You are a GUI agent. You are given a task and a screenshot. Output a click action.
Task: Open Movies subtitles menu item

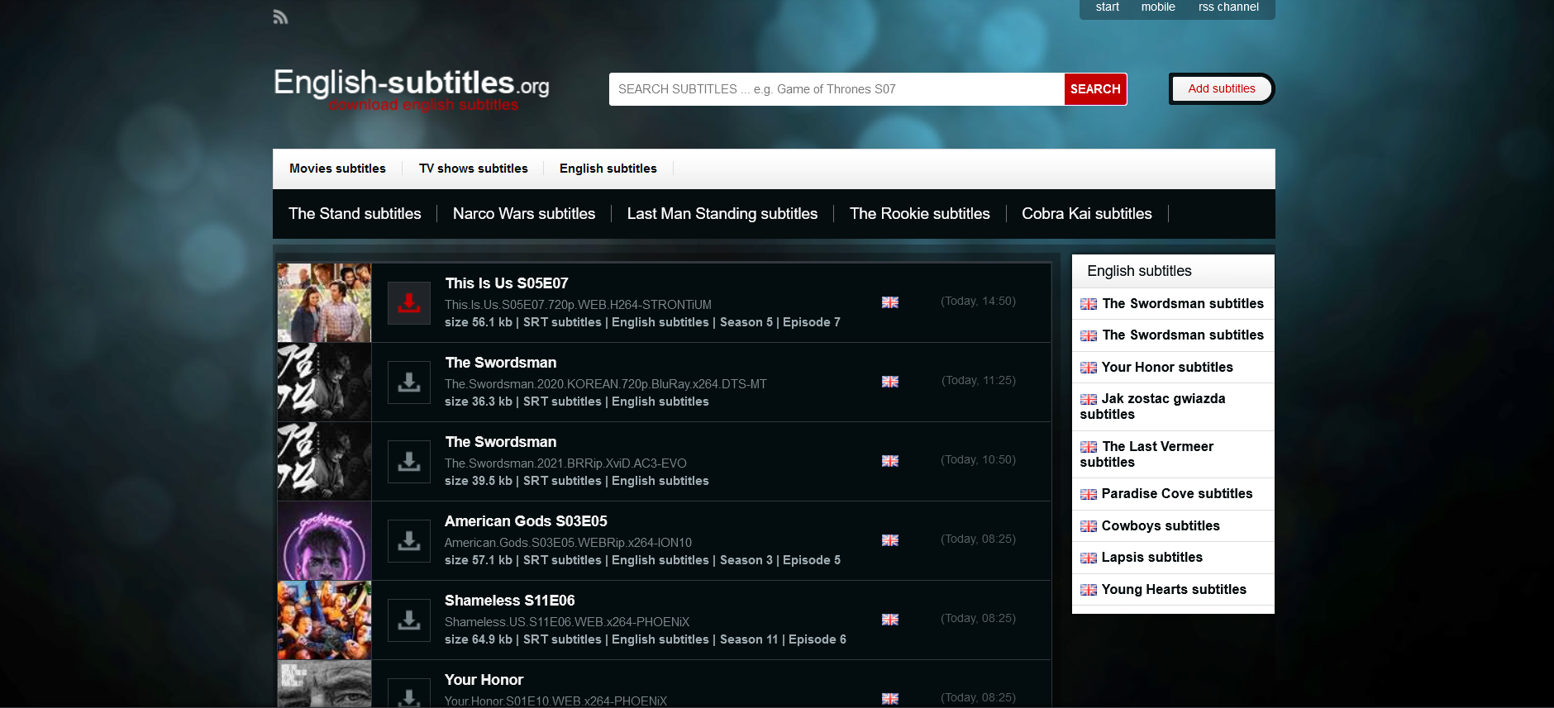pyautogui.click(x=337, y=169)
